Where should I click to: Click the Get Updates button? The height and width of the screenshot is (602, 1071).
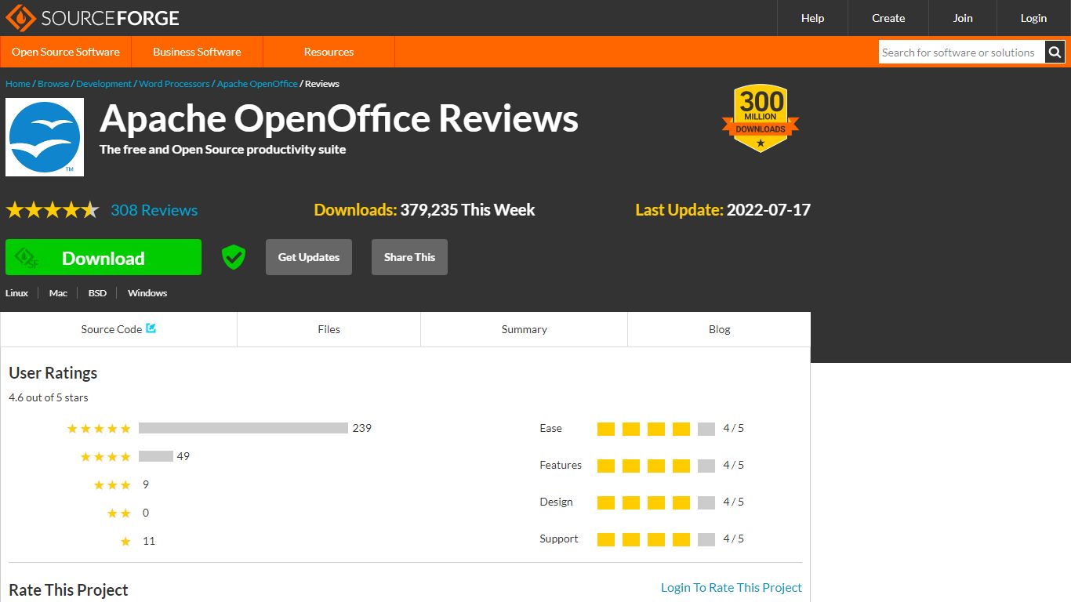(309, 257)
